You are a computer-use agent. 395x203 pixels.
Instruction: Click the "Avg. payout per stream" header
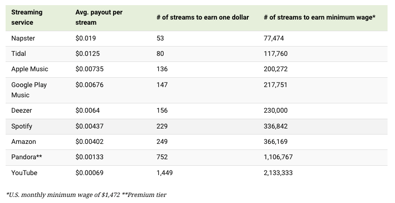99,17
